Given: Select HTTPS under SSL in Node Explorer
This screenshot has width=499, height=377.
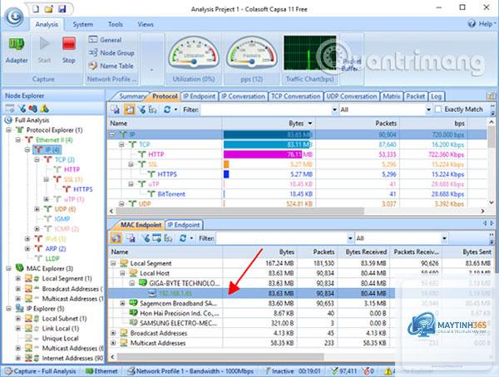Looking at the screenshot, I should (83, 189).
